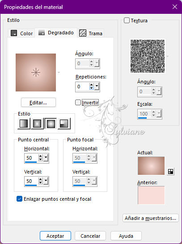Open the gradient preset picker arrow
Viewport: 182px width, 244px height.
pos(59,72)
